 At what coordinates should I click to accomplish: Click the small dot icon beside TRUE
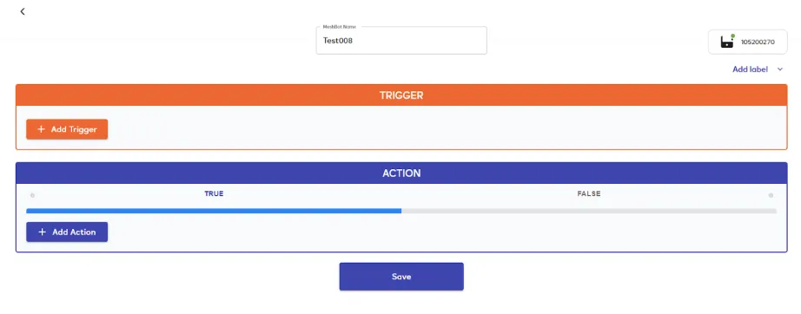(32, 195)
